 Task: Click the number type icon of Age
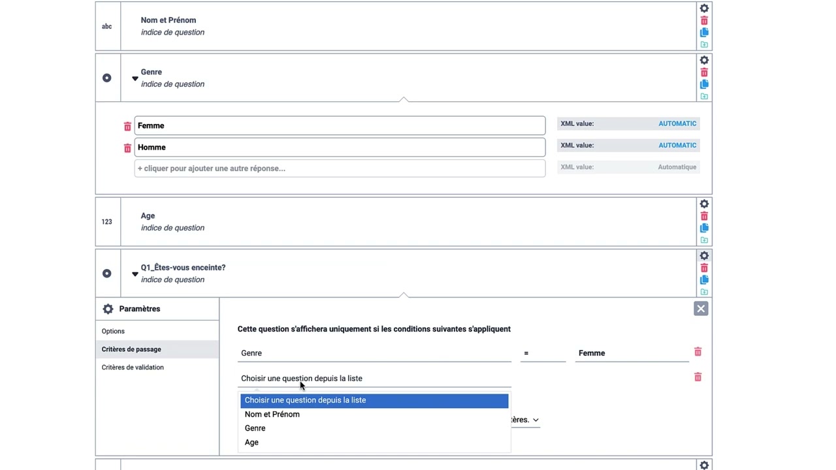coord(107,222)
